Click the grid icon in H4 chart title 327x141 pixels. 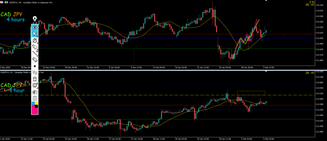pyautogui.click(x=2, y=1)
